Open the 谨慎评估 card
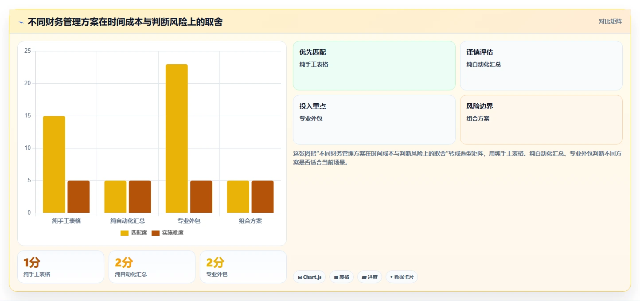This screenshot has width=640, height=301. [541, 66]
